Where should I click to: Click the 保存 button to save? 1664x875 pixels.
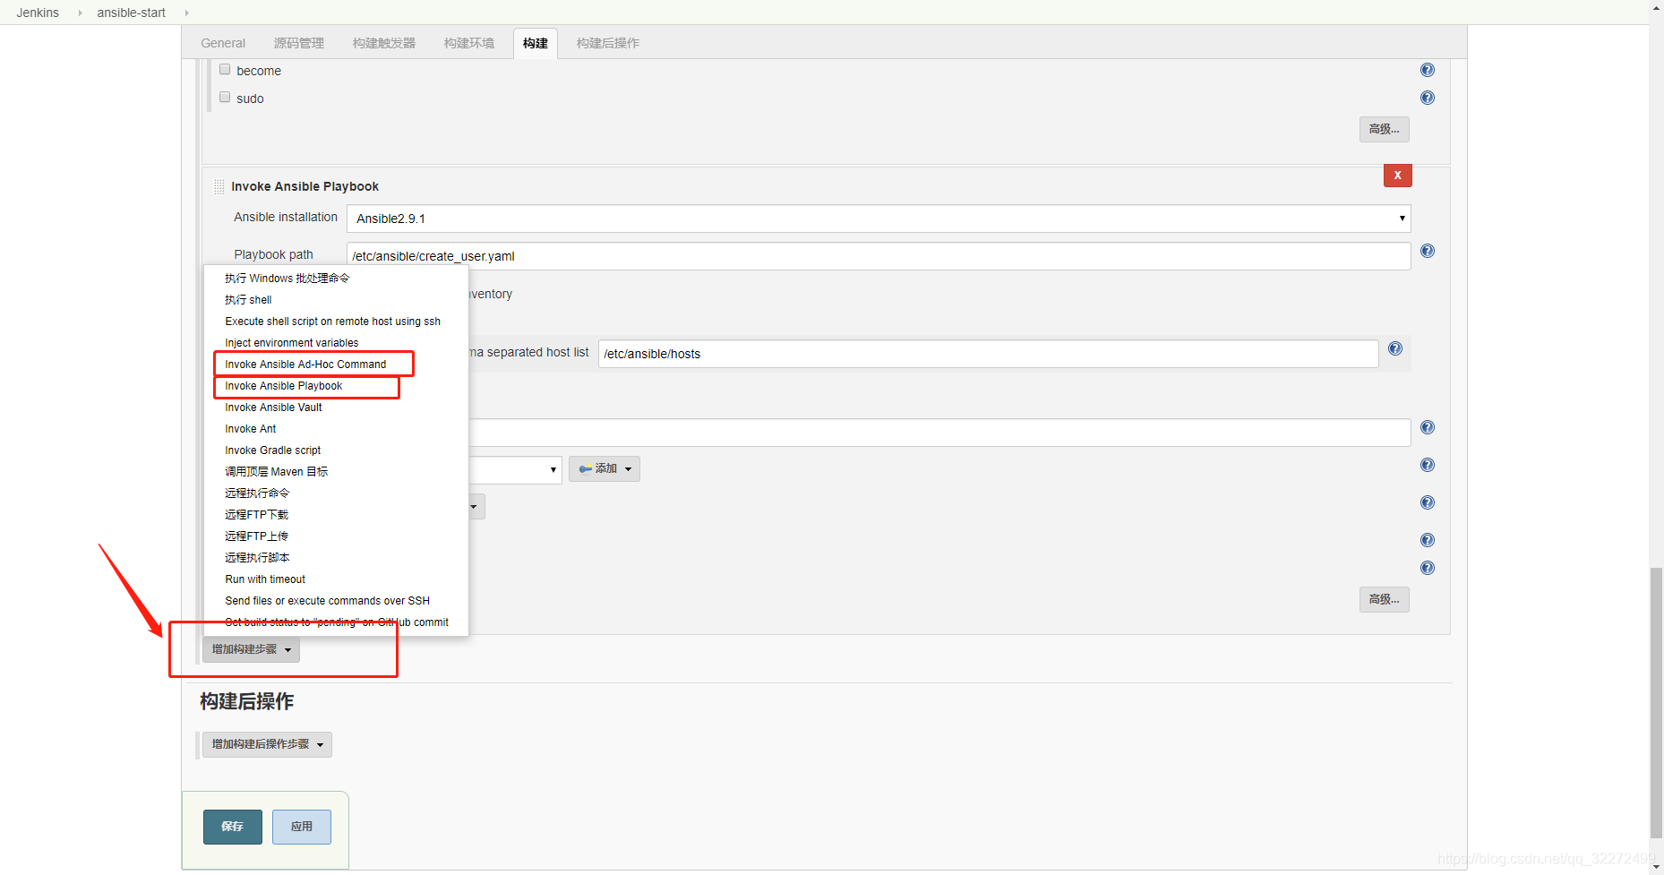(x=232, y=826)
